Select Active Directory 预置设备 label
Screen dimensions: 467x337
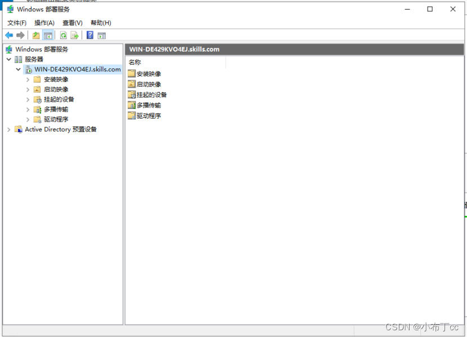click(61, 129)
